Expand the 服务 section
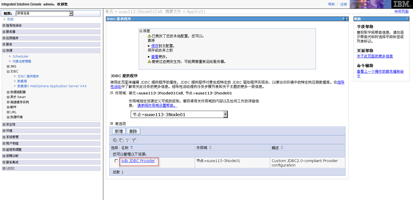This screenshot has height=200, width=413. point(4,44)
